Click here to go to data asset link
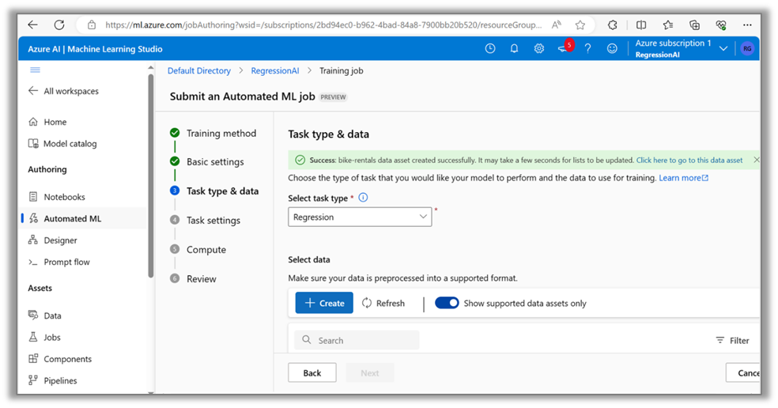Screen dimensions: 778x408 click(689, 161)
